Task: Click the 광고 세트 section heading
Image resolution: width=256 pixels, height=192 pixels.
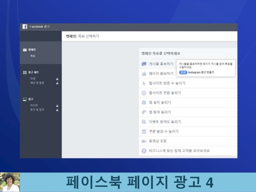Action: [x=33, y=73]
